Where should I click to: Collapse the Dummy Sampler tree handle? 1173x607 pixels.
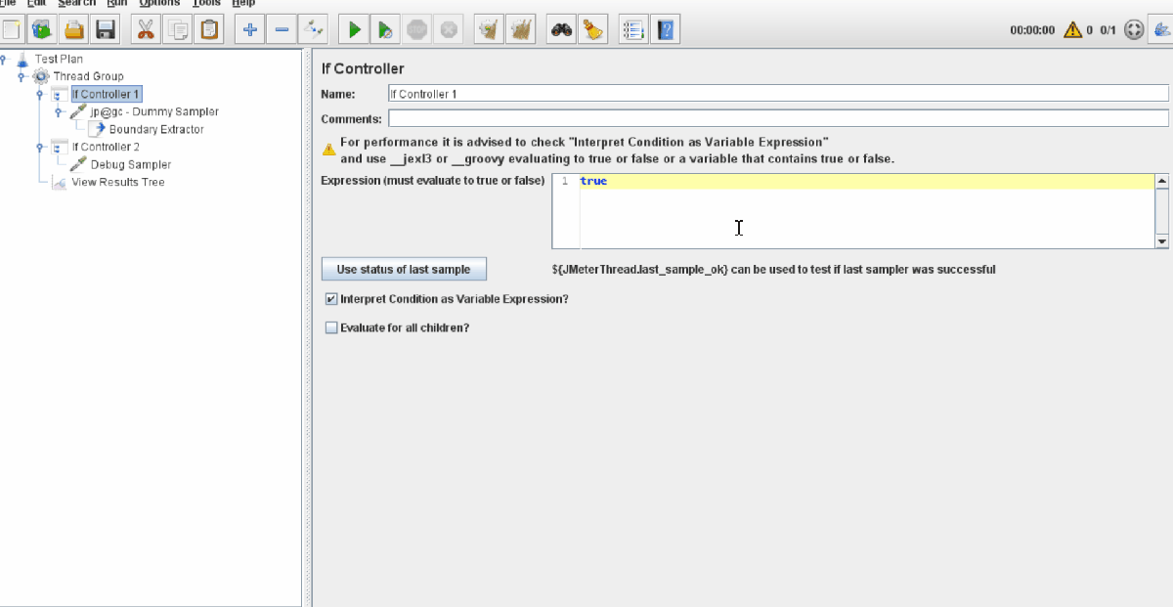tap(59, 111)
